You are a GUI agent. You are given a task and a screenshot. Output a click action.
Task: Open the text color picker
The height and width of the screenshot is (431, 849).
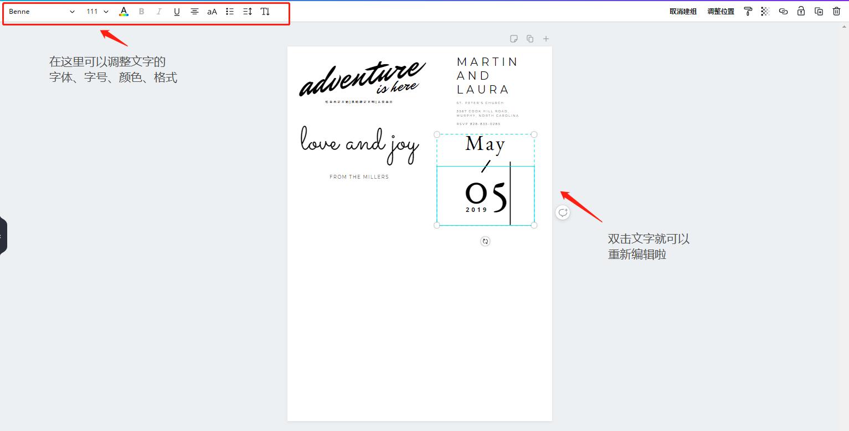pos(124,11)
